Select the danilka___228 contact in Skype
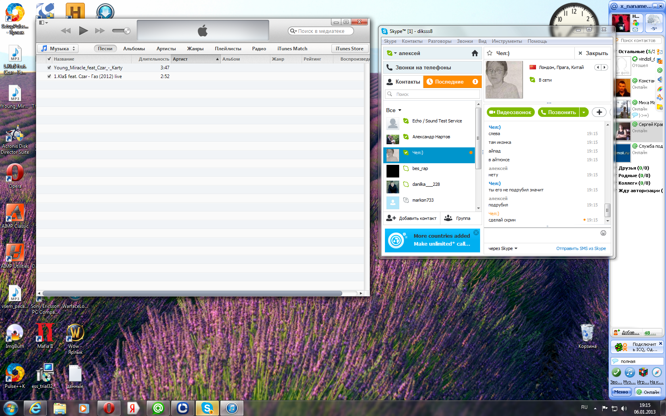Image resolution: width=666 pixels, height=416 pixels. tap(429, 185)
